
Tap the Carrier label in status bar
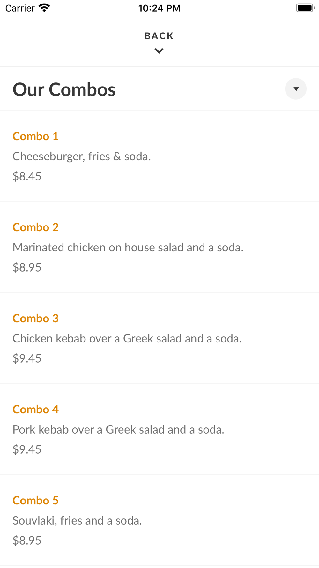coord(20,8)
